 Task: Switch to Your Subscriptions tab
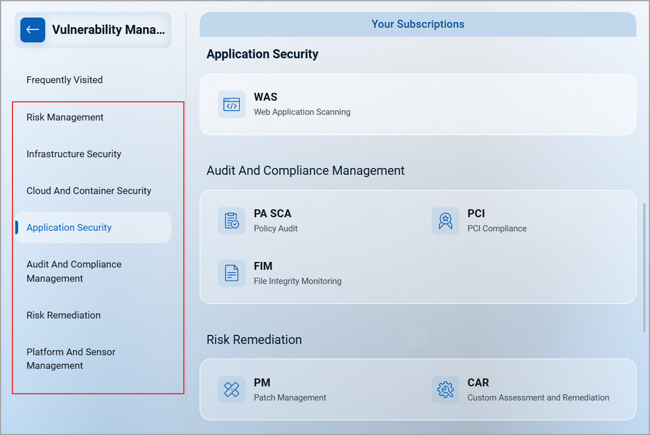418,24
